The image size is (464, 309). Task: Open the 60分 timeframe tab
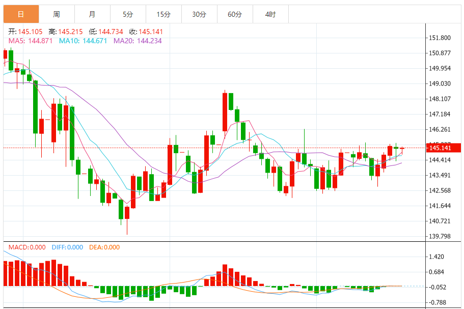coord(235,14)
